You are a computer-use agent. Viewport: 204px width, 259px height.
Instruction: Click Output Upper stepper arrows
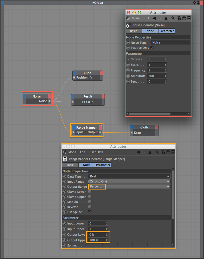[106, 240]
